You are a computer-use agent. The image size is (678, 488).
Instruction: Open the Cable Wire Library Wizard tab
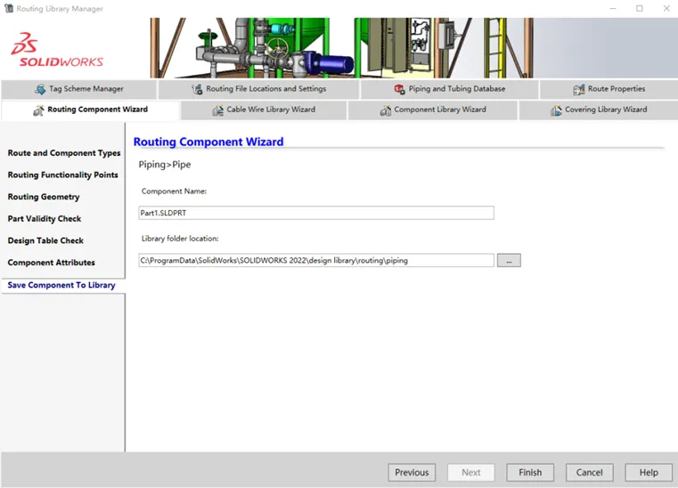pyautogui.click(x=264, y=110)
